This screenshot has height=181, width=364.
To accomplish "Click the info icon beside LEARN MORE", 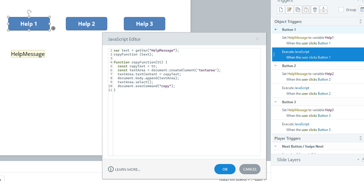I will click(x=111, y=169).
